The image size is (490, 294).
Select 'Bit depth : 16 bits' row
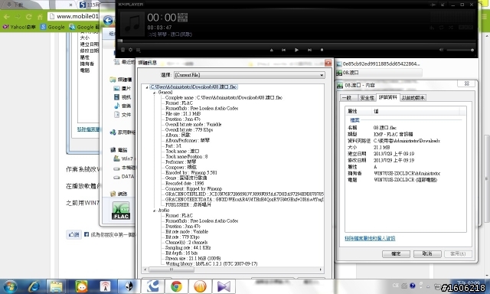click(181, 253)
